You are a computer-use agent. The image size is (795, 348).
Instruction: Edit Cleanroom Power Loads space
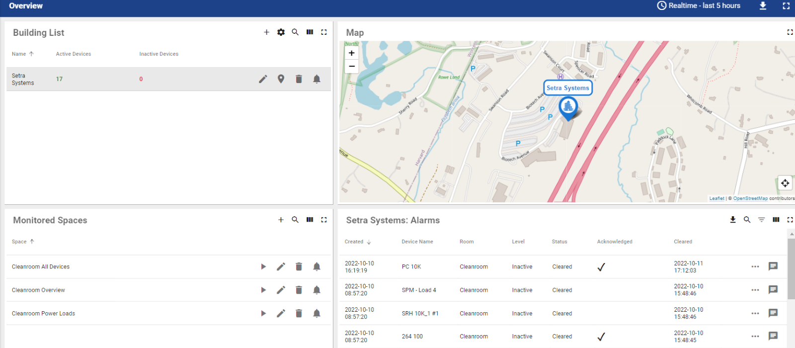281,314
